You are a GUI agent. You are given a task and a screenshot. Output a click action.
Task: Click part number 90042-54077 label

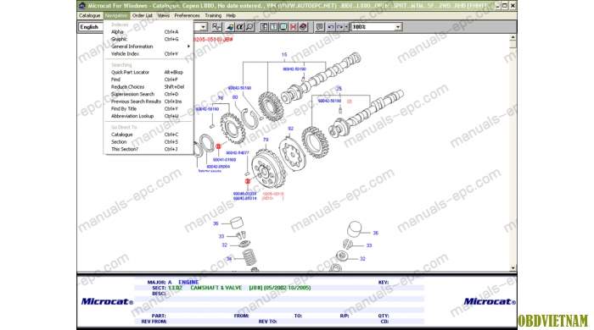237,153
